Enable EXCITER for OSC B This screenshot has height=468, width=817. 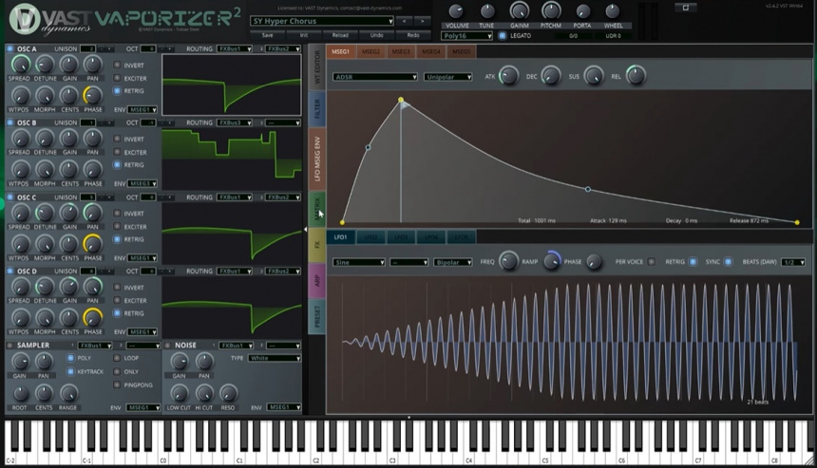(x=117, y=153)
